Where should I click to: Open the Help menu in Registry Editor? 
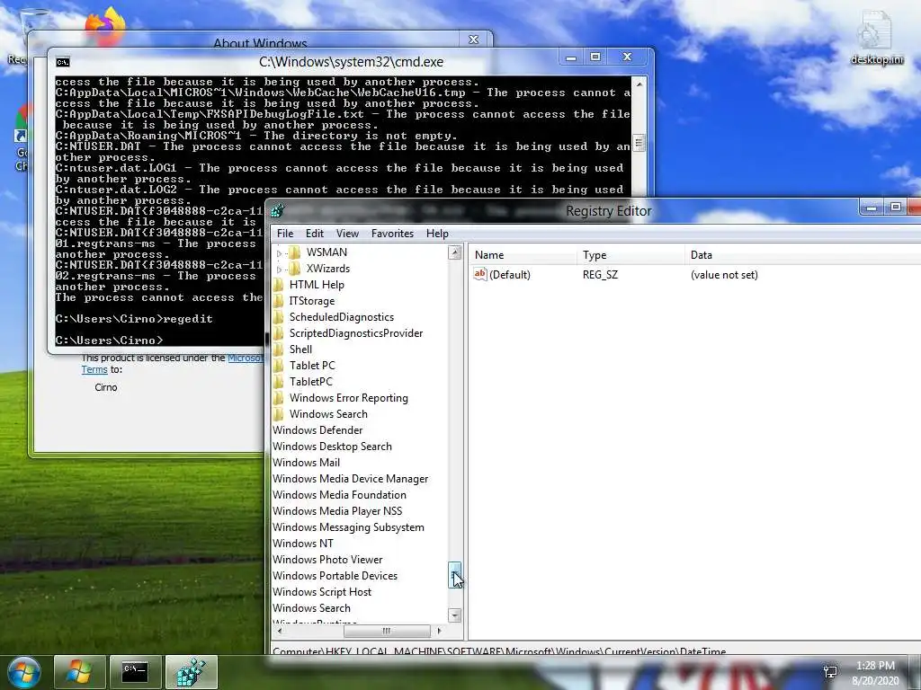[437, 234]
